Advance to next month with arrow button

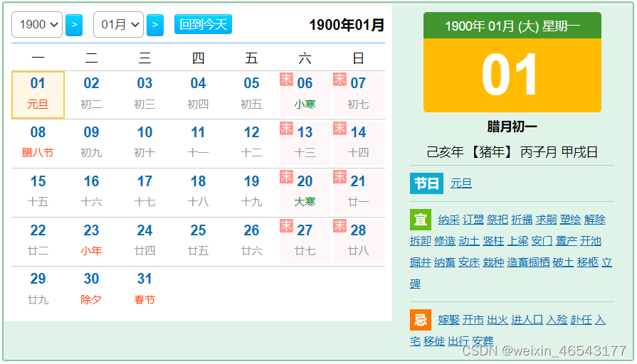(154, 25)
